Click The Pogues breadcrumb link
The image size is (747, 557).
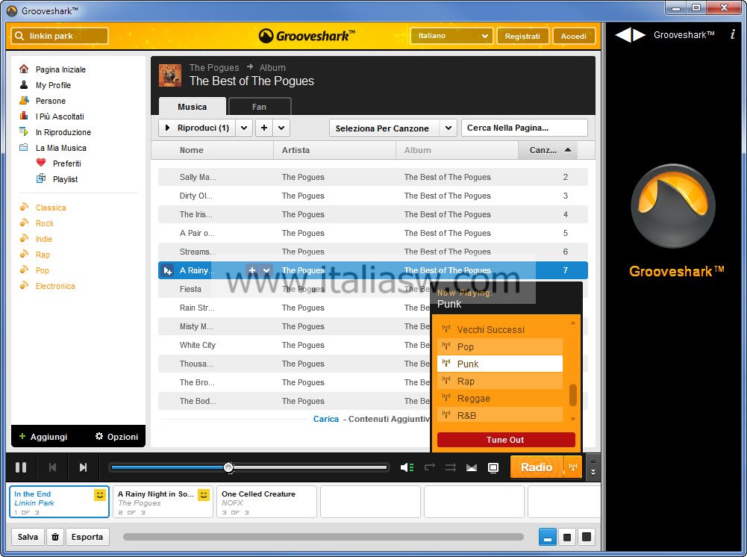(x=214, y=68)
